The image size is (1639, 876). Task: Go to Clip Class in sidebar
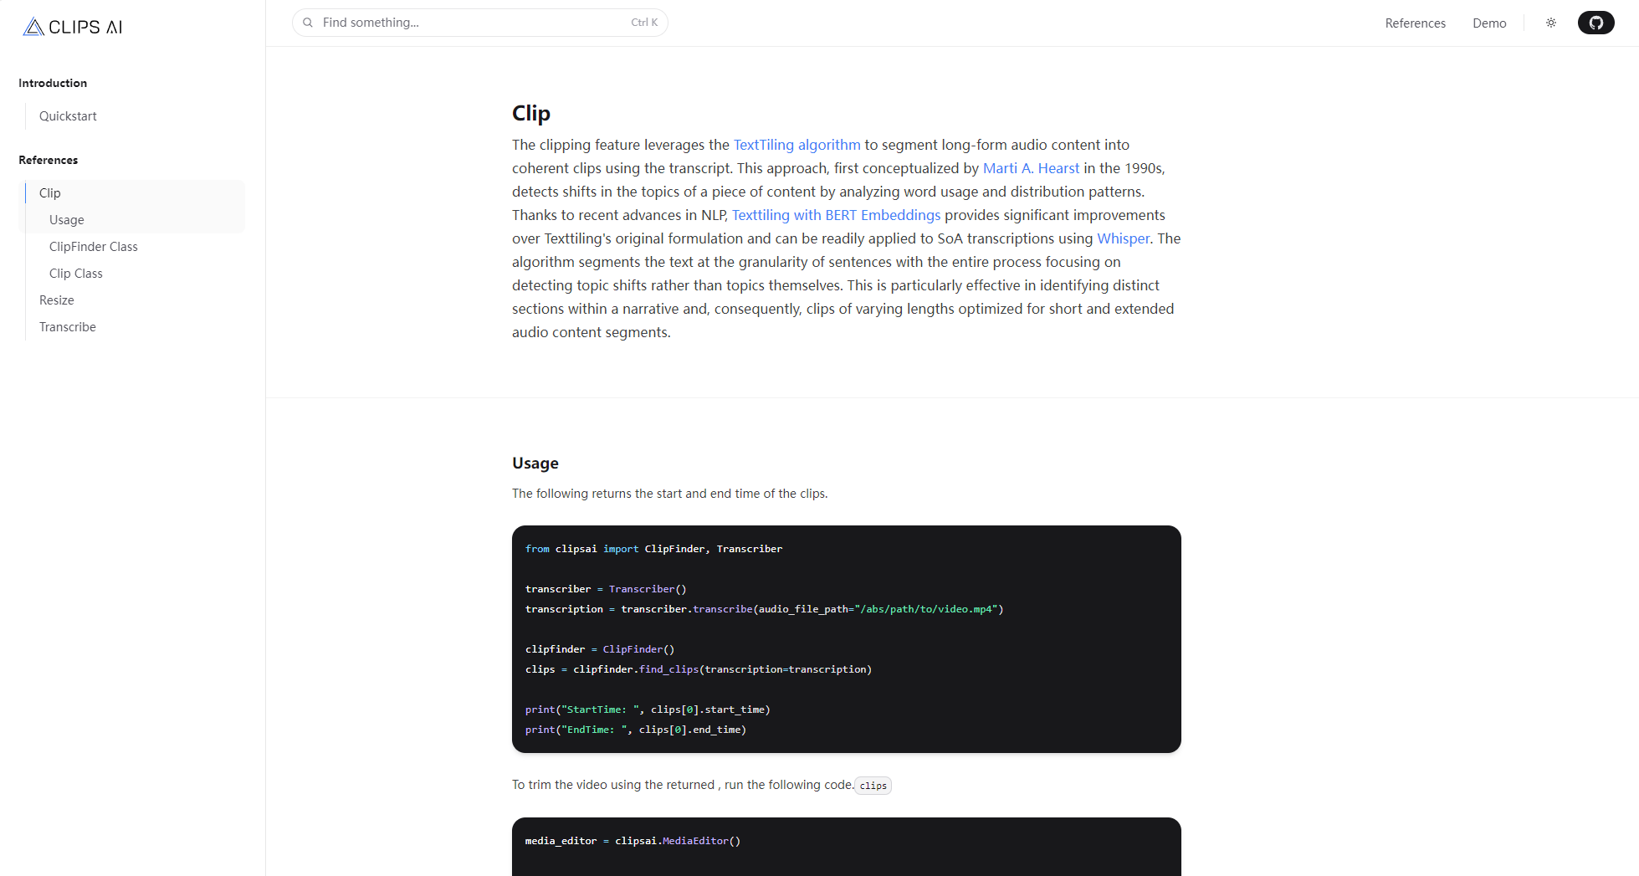coord(76,274)
